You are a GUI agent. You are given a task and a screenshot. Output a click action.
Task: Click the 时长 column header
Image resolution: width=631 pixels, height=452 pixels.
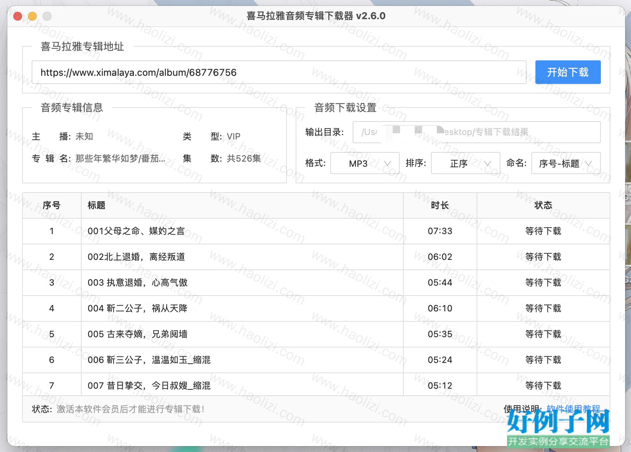[x=440, y=205]
